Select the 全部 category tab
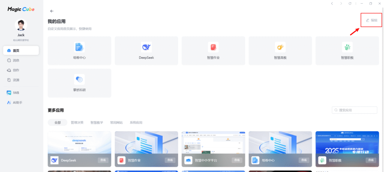Screen dimensions: 384x172 coord(57,122)
